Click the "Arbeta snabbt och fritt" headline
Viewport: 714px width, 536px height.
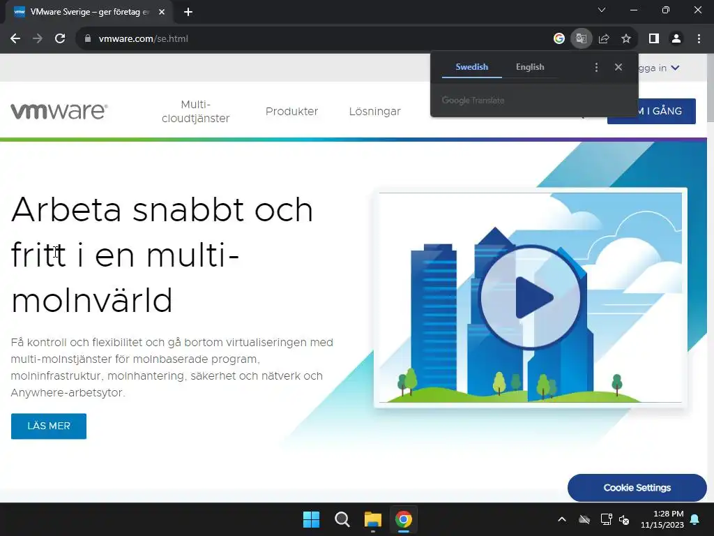162,255
